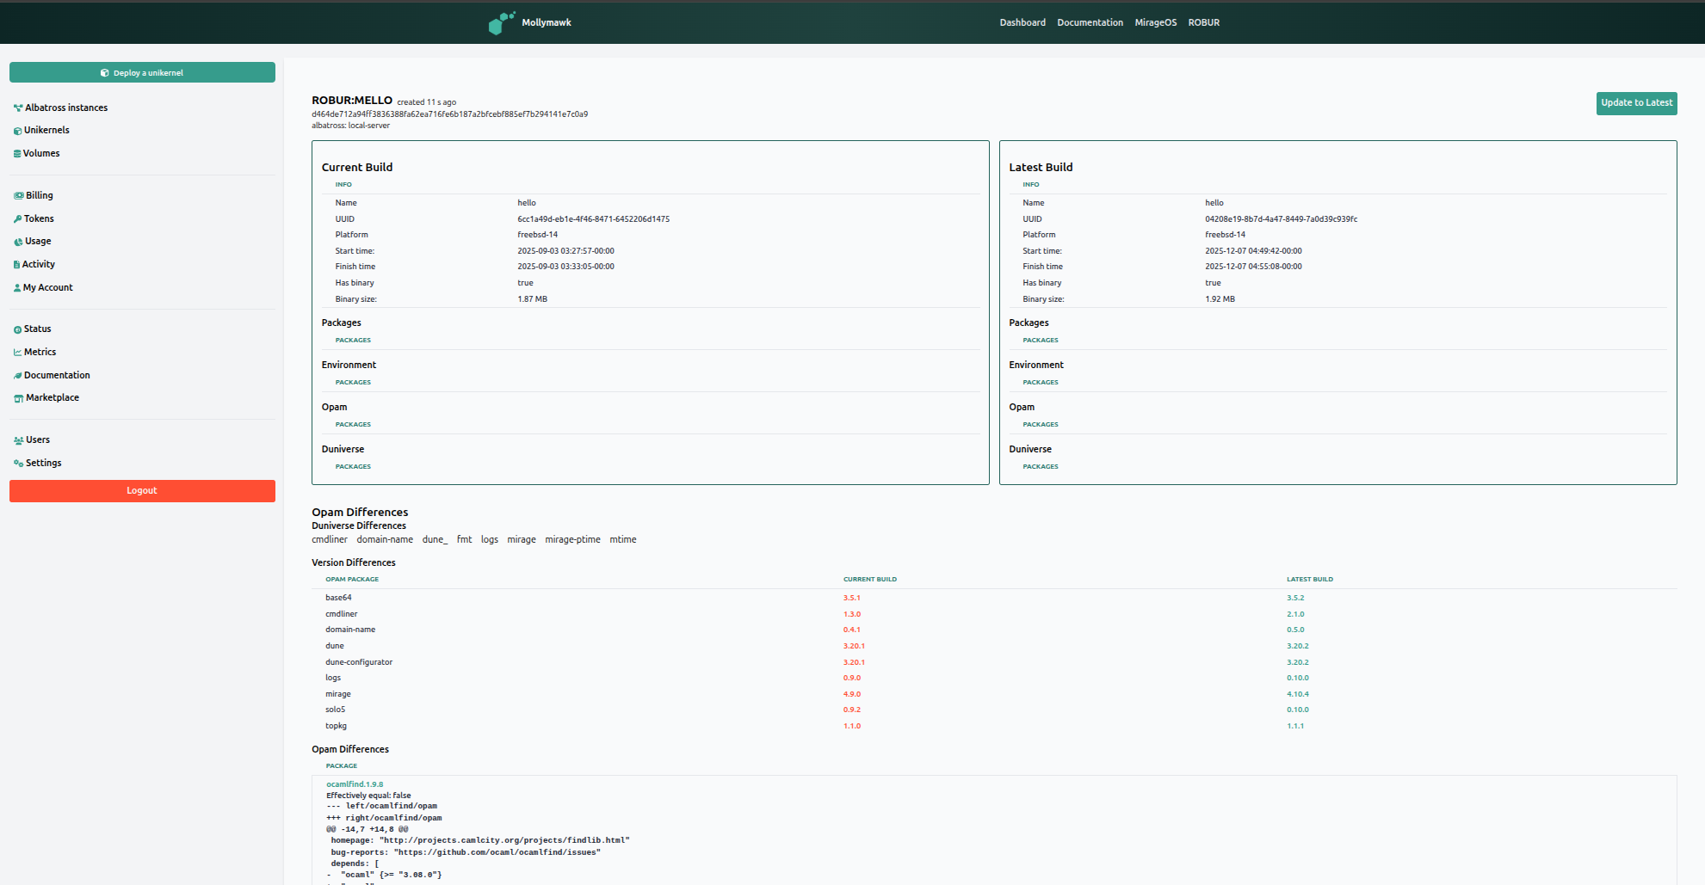This screenshot has height=885, width=1705.
Task: Expand Duniverse PACKAGES for Current Build
Action: pyautogui.click(x=353, y=466)
